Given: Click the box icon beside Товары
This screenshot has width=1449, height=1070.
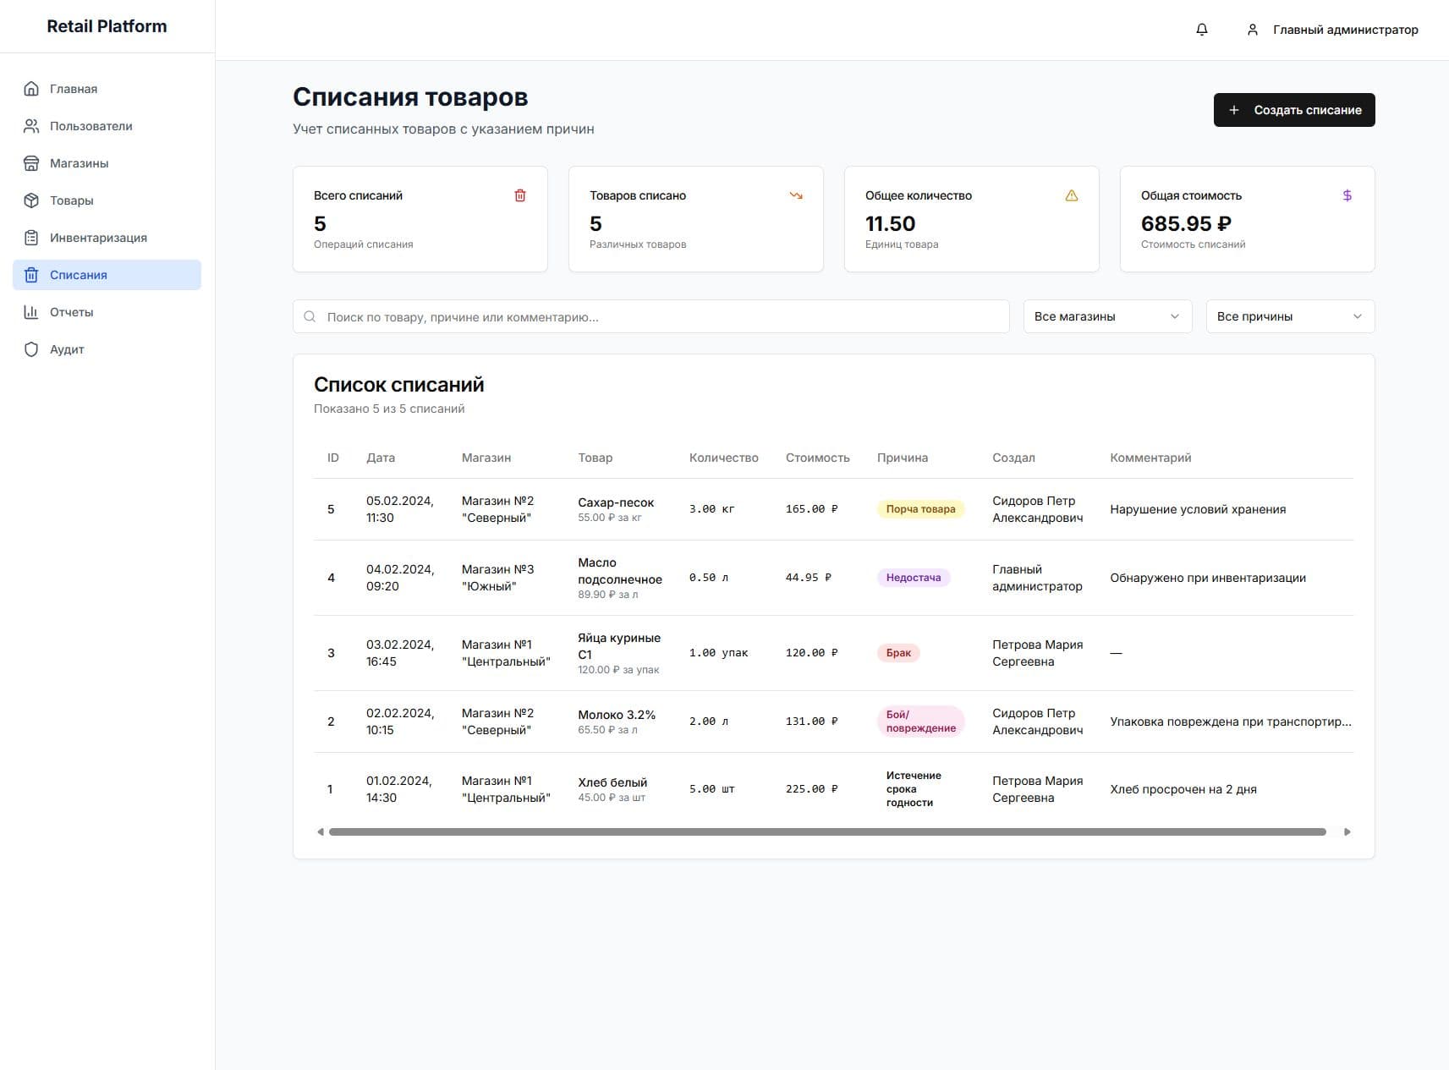Looking at the screenshot, I should [x=31, y=200].
